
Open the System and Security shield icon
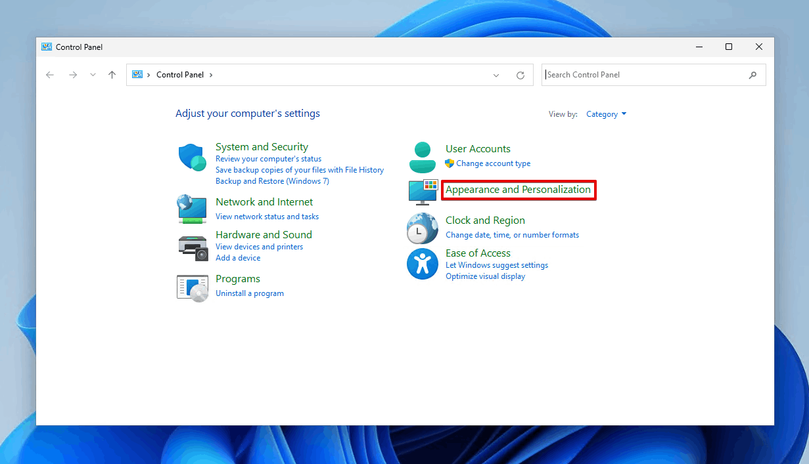coord(193,158)
